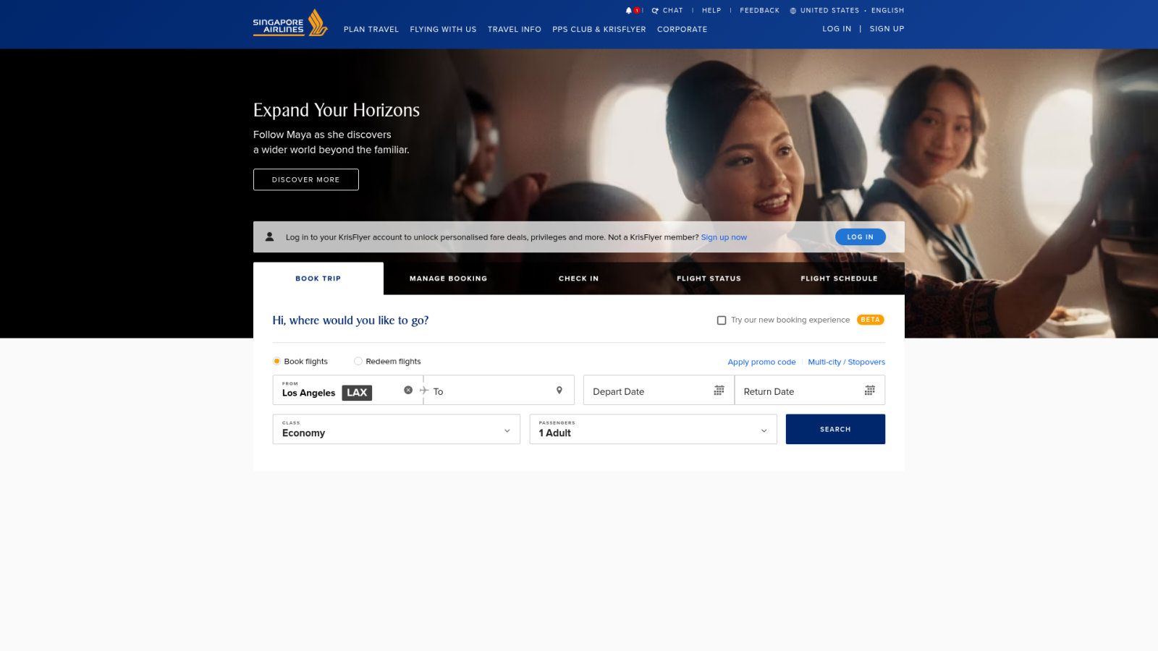Open the Travel Info menu
This screenshot has height=651, width=1158.
pyautogui.click(x=515, y=30)
